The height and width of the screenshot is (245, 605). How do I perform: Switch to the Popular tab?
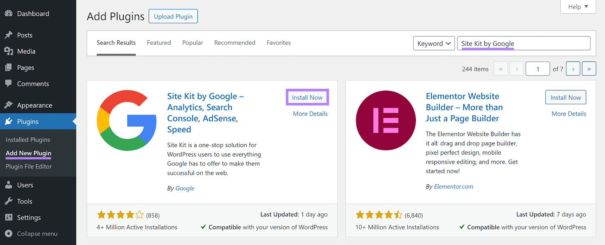tap(192, 43)
